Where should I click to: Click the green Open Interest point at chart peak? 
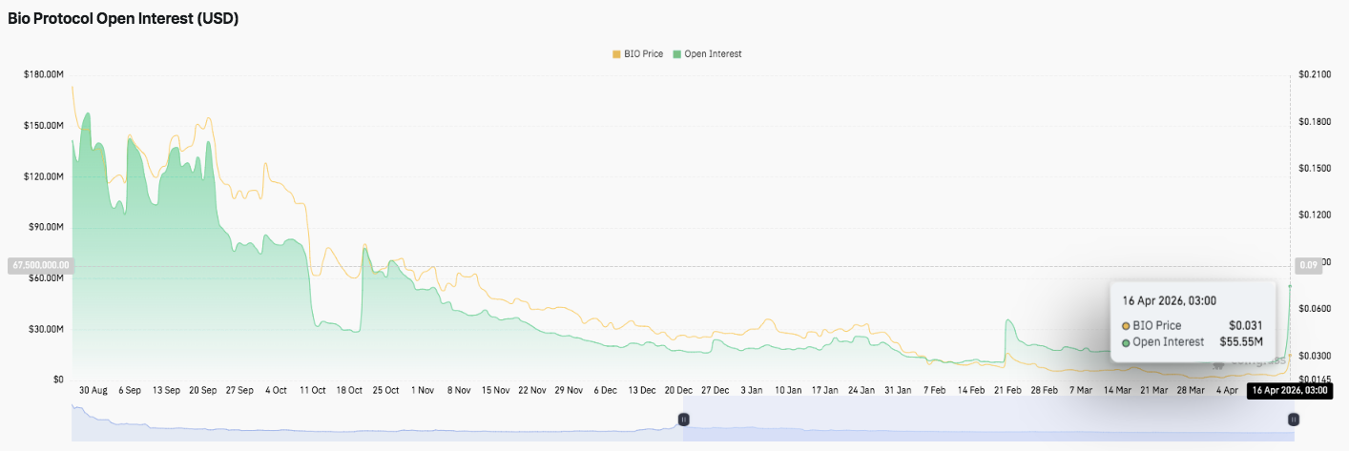coord(88,113)
